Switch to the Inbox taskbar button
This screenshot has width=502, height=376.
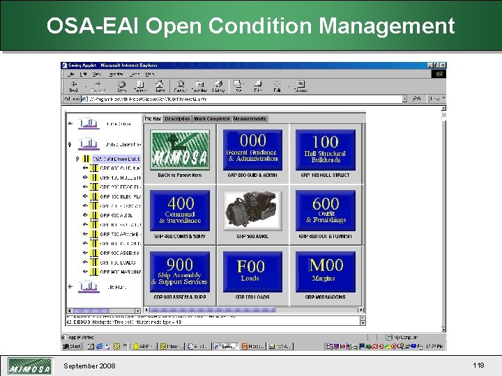(172, 346)
